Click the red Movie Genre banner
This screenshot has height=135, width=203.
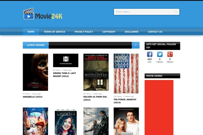159,107
